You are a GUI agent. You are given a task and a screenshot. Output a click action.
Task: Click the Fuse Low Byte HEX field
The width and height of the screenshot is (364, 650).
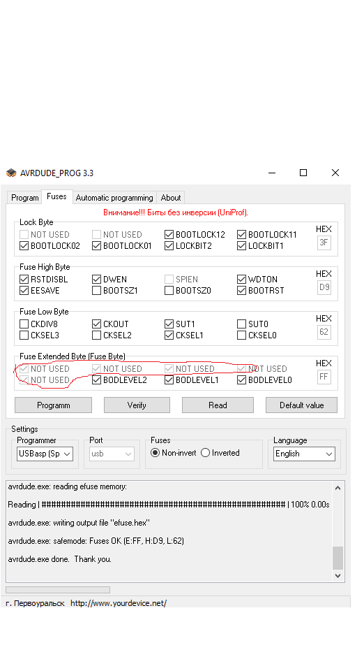click(324, 331)
